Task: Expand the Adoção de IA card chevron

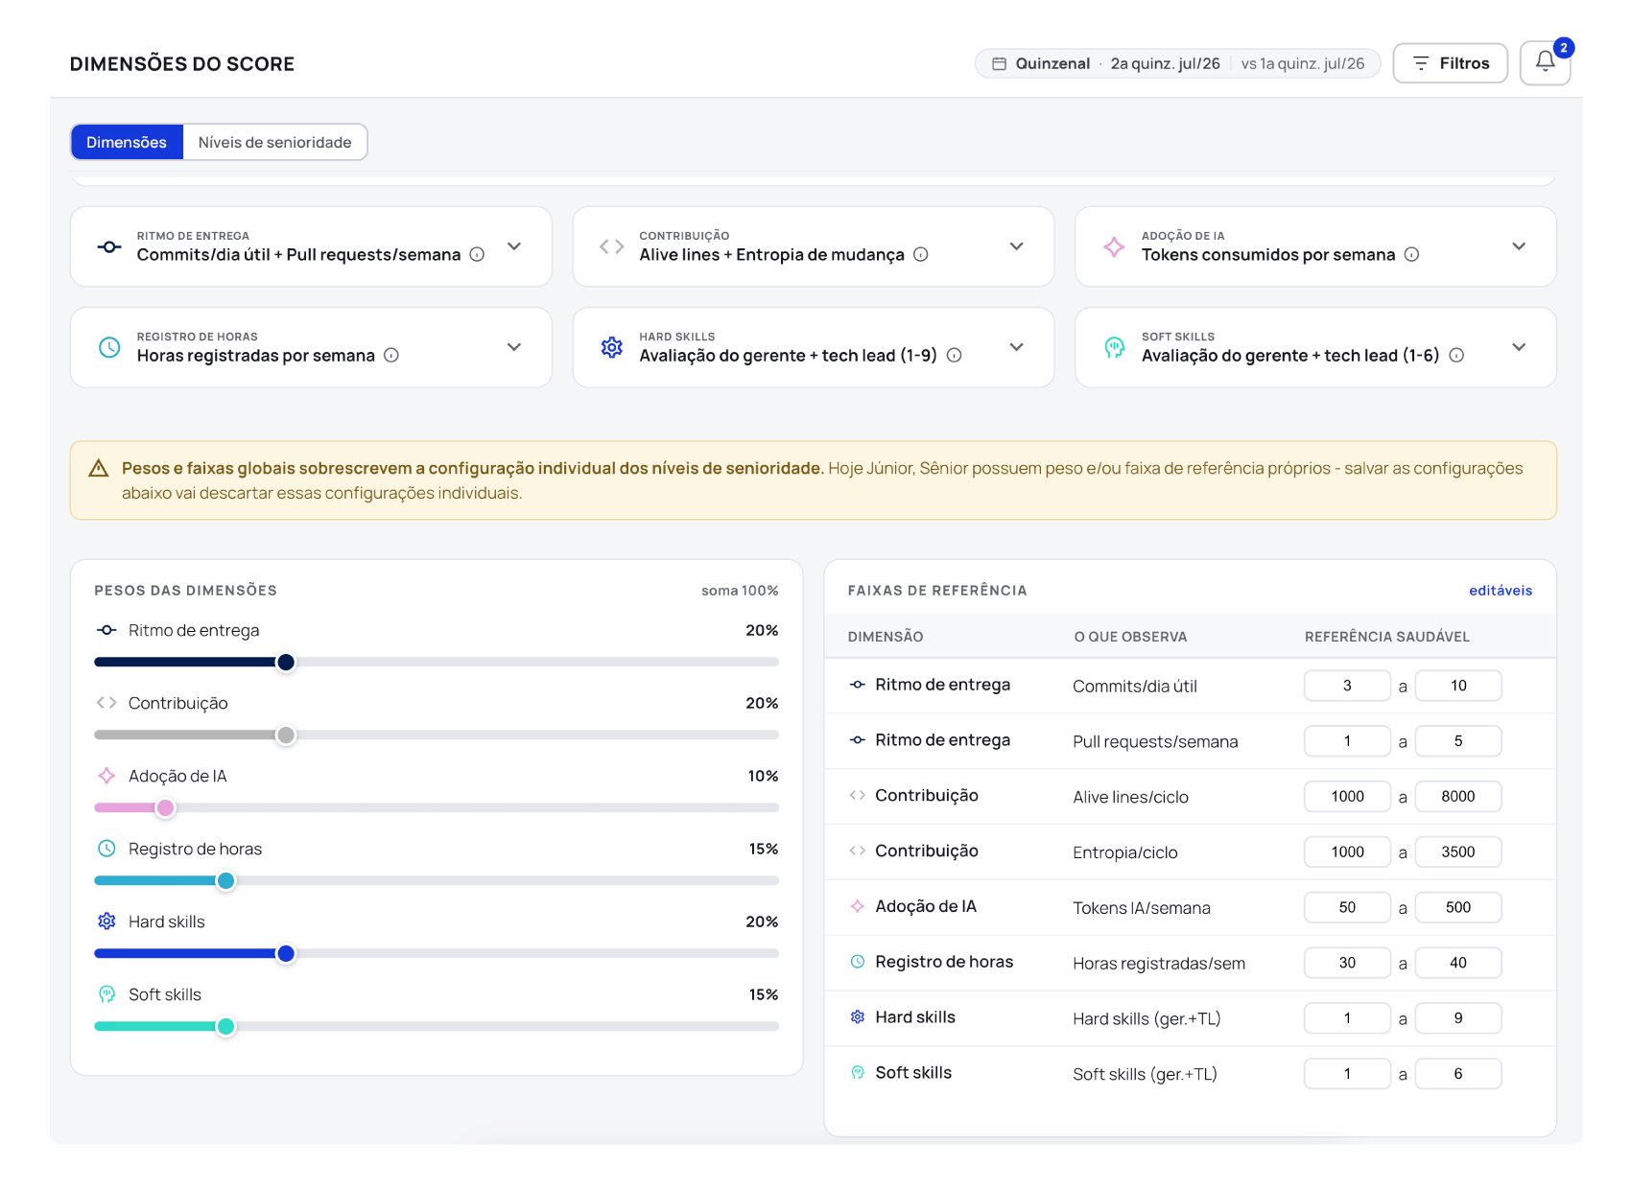Action: (1519, 246)
